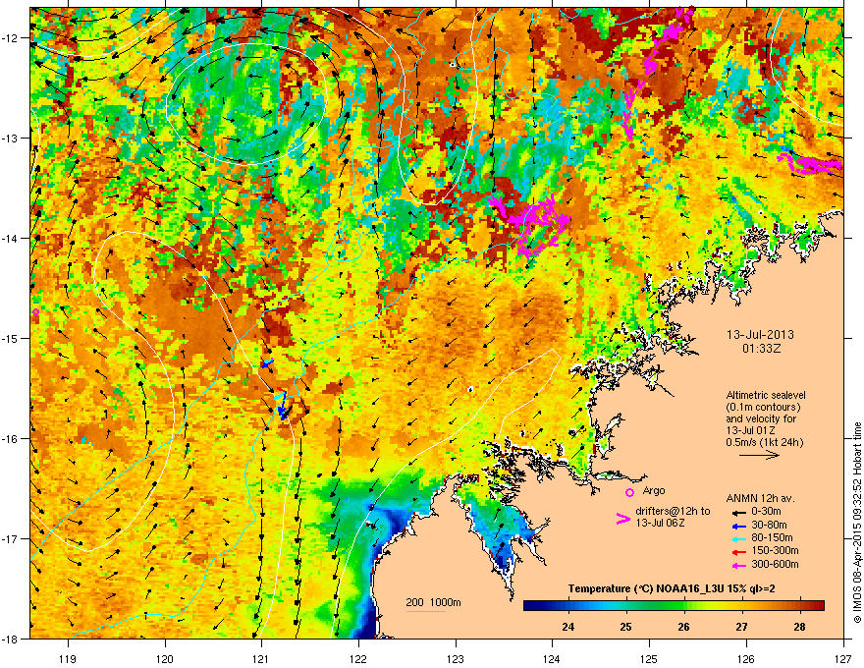The height and width of the screenshot is (668, 864).
Task: Click the latitude -13 axis label
Action: (11, 139)
